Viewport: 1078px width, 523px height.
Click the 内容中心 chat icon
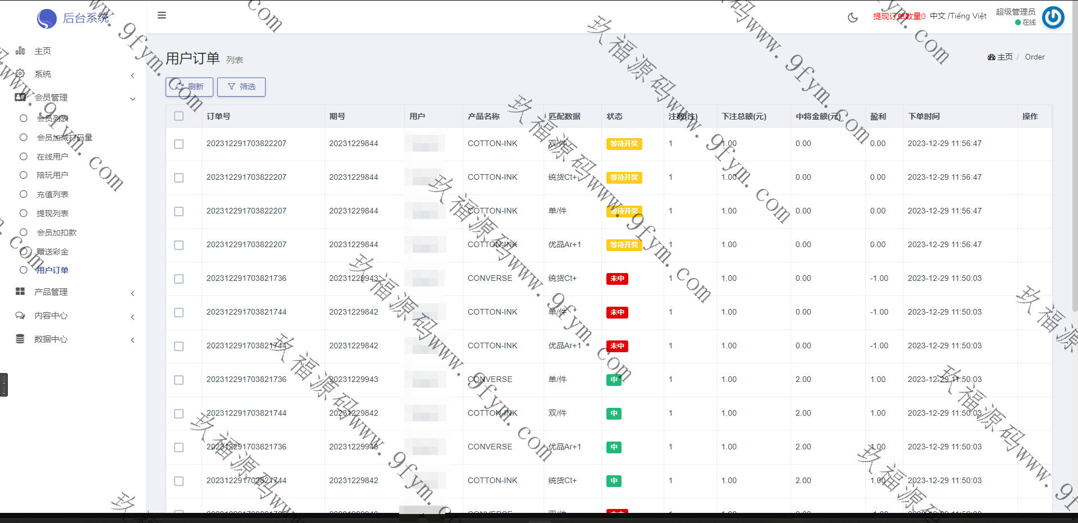(20, 316)
